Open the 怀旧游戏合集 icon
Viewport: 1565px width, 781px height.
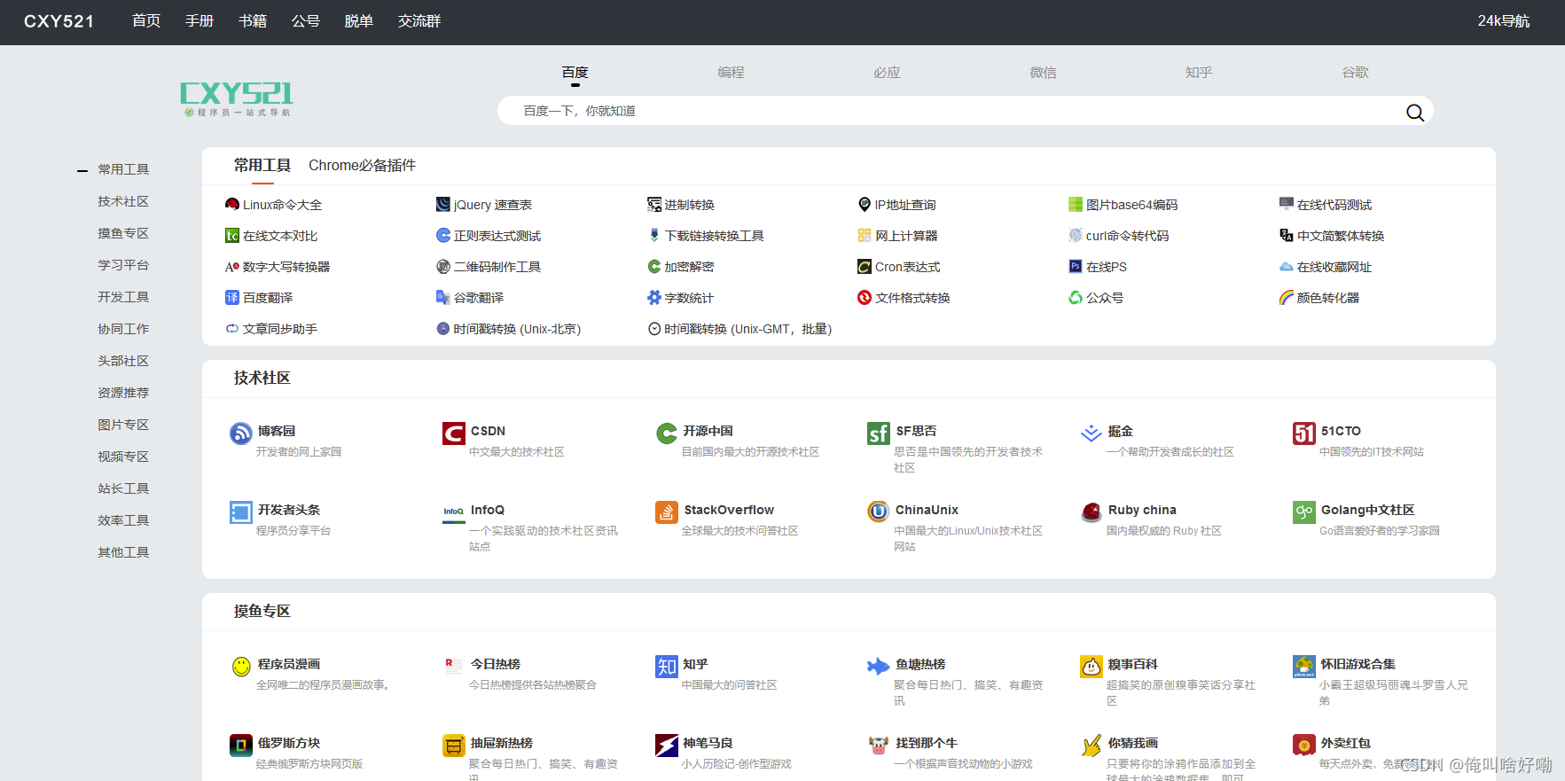click(1304, 666)
